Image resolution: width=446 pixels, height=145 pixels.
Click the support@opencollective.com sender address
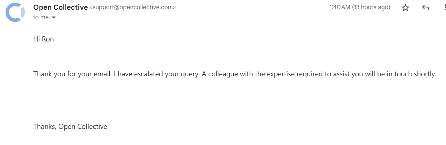pyautogui.click(x=133, y=7)
